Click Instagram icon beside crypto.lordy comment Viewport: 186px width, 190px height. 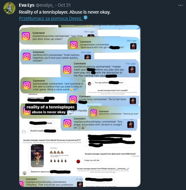[73, 99]
